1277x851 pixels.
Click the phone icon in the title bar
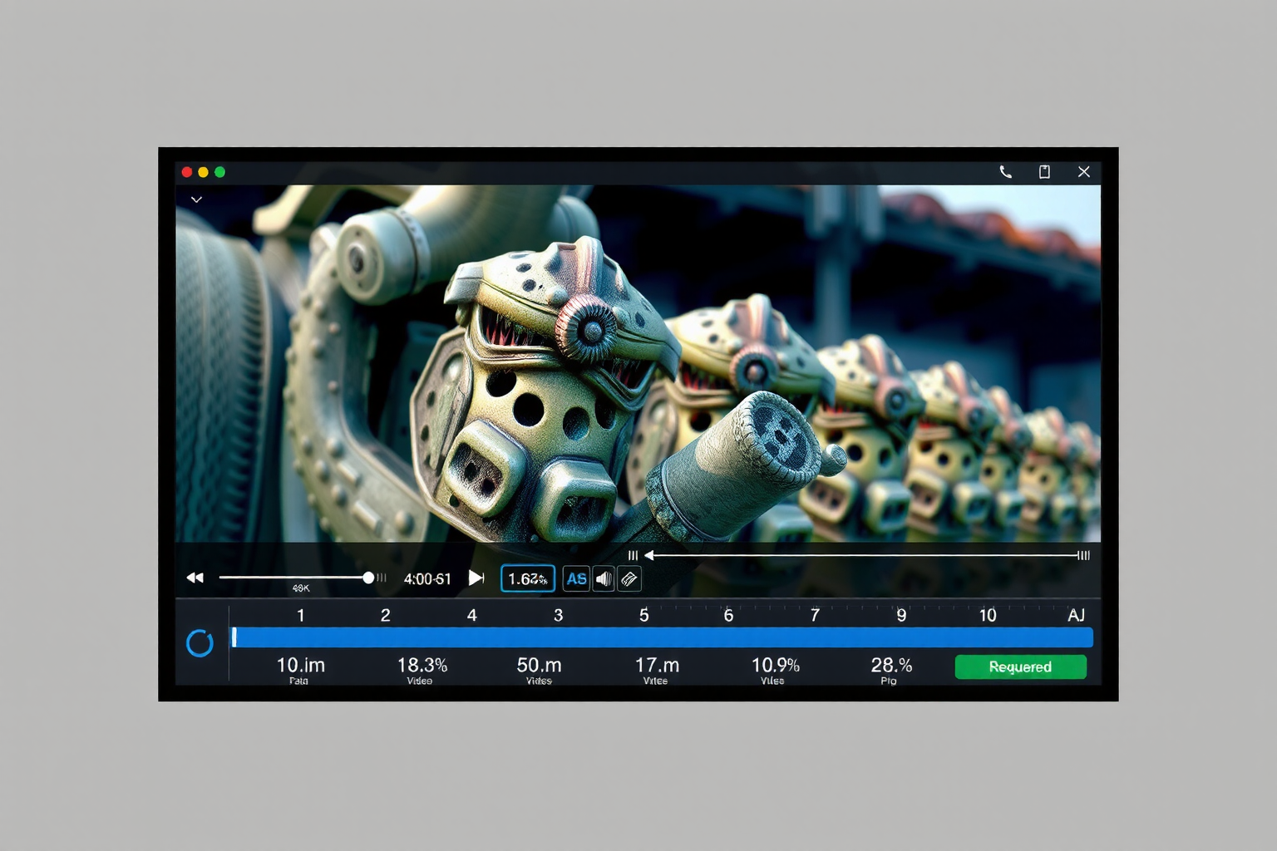pos(1005,172)
